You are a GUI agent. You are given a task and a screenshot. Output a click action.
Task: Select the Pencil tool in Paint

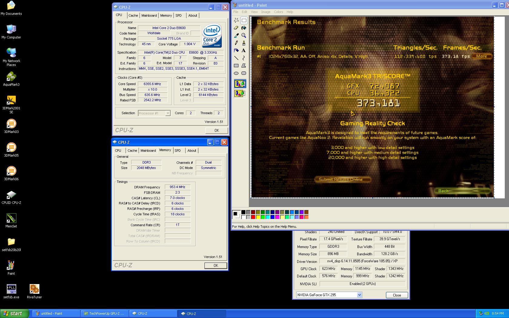[x=236, y=43]
